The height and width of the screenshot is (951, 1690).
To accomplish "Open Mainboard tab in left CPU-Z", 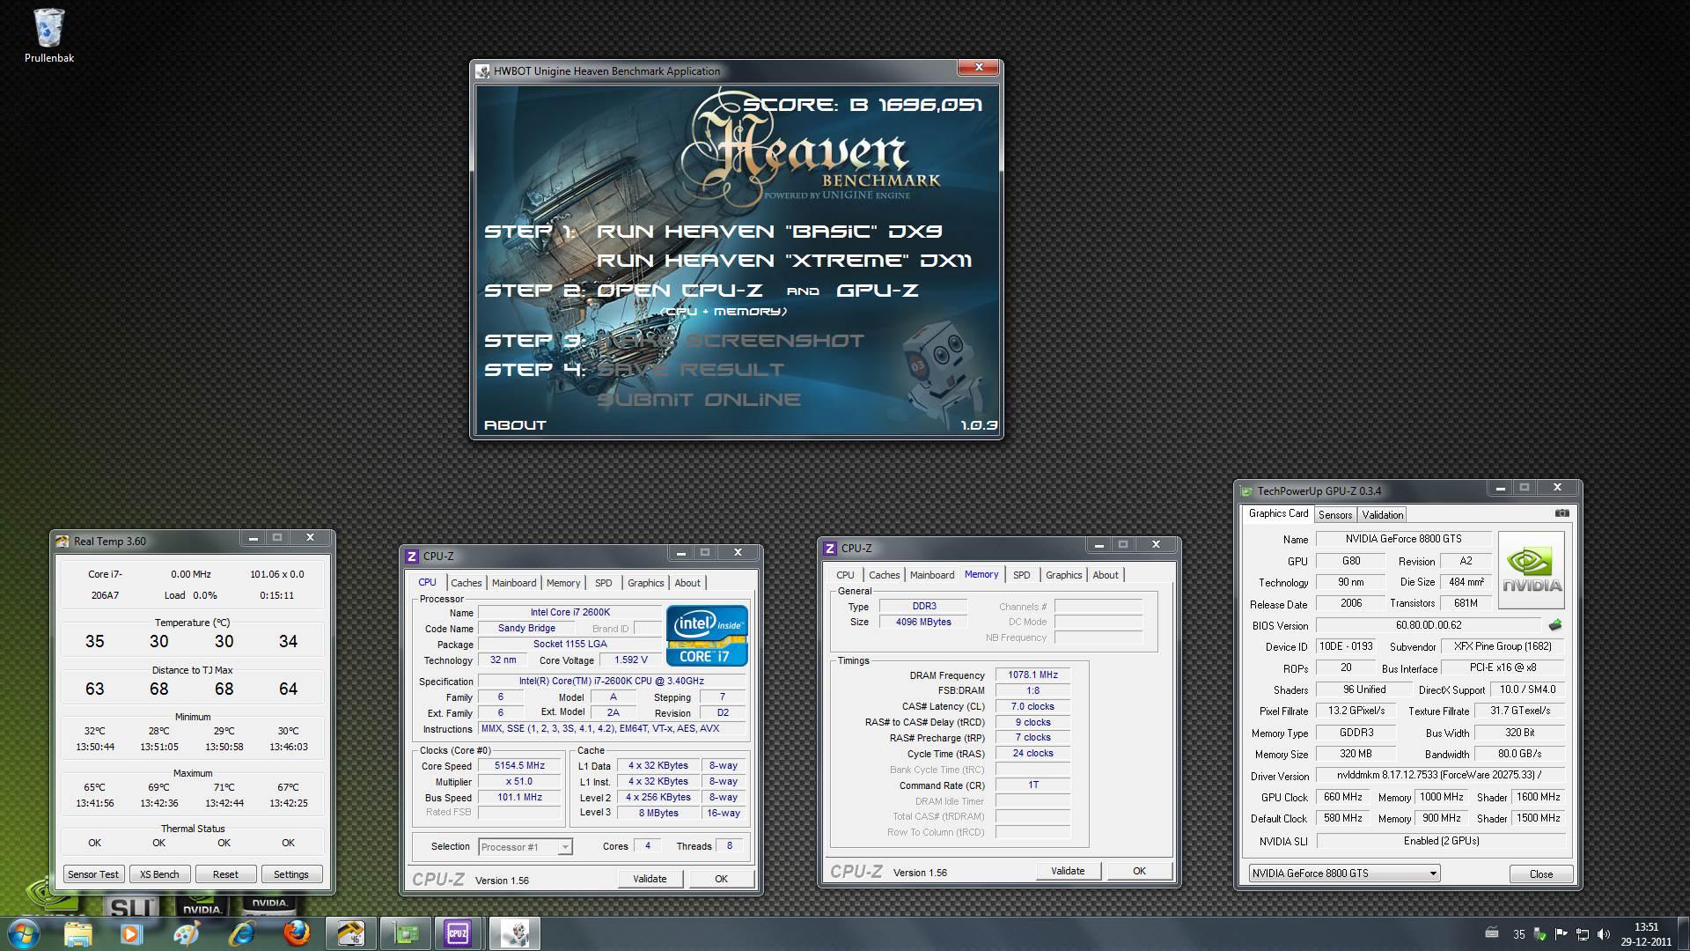I will point(514,583).
